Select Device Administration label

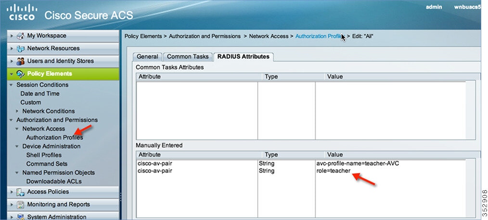tap(51, 146)
